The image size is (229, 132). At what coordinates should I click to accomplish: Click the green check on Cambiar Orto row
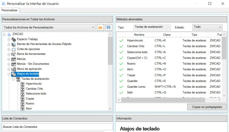[x=121, y=46]
